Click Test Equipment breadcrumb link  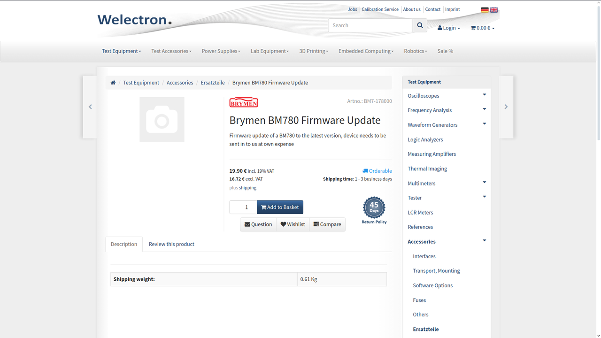click(x=141, y=83)
